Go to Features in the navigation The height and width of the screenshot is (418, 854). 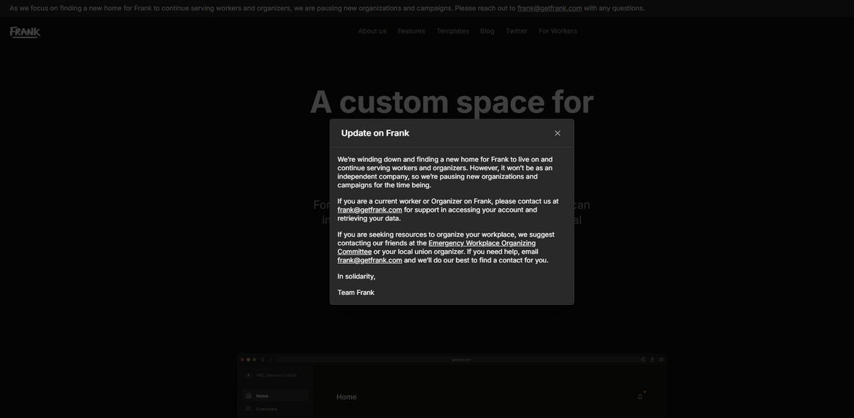[x=411, y=31]
